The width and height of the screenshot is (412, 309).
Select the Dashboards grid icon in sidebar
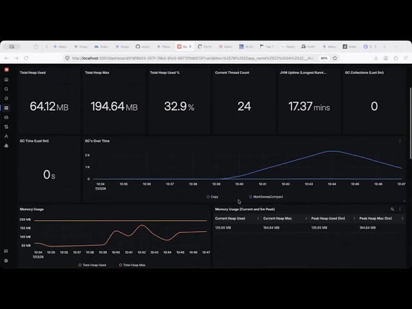[x=6, y=108]
